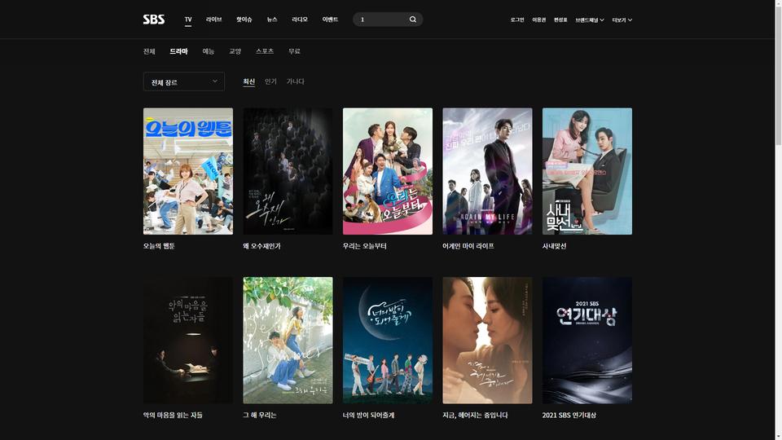Screen dimensions: 782x440
Task: Select the 스포츠 category tab
Action: 265,51
